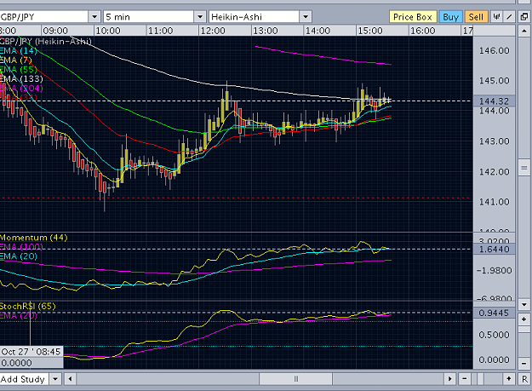532x391 pixels.
Task: Open the 5 min timeframe dropdown arrow
Action: coord(200,17)
